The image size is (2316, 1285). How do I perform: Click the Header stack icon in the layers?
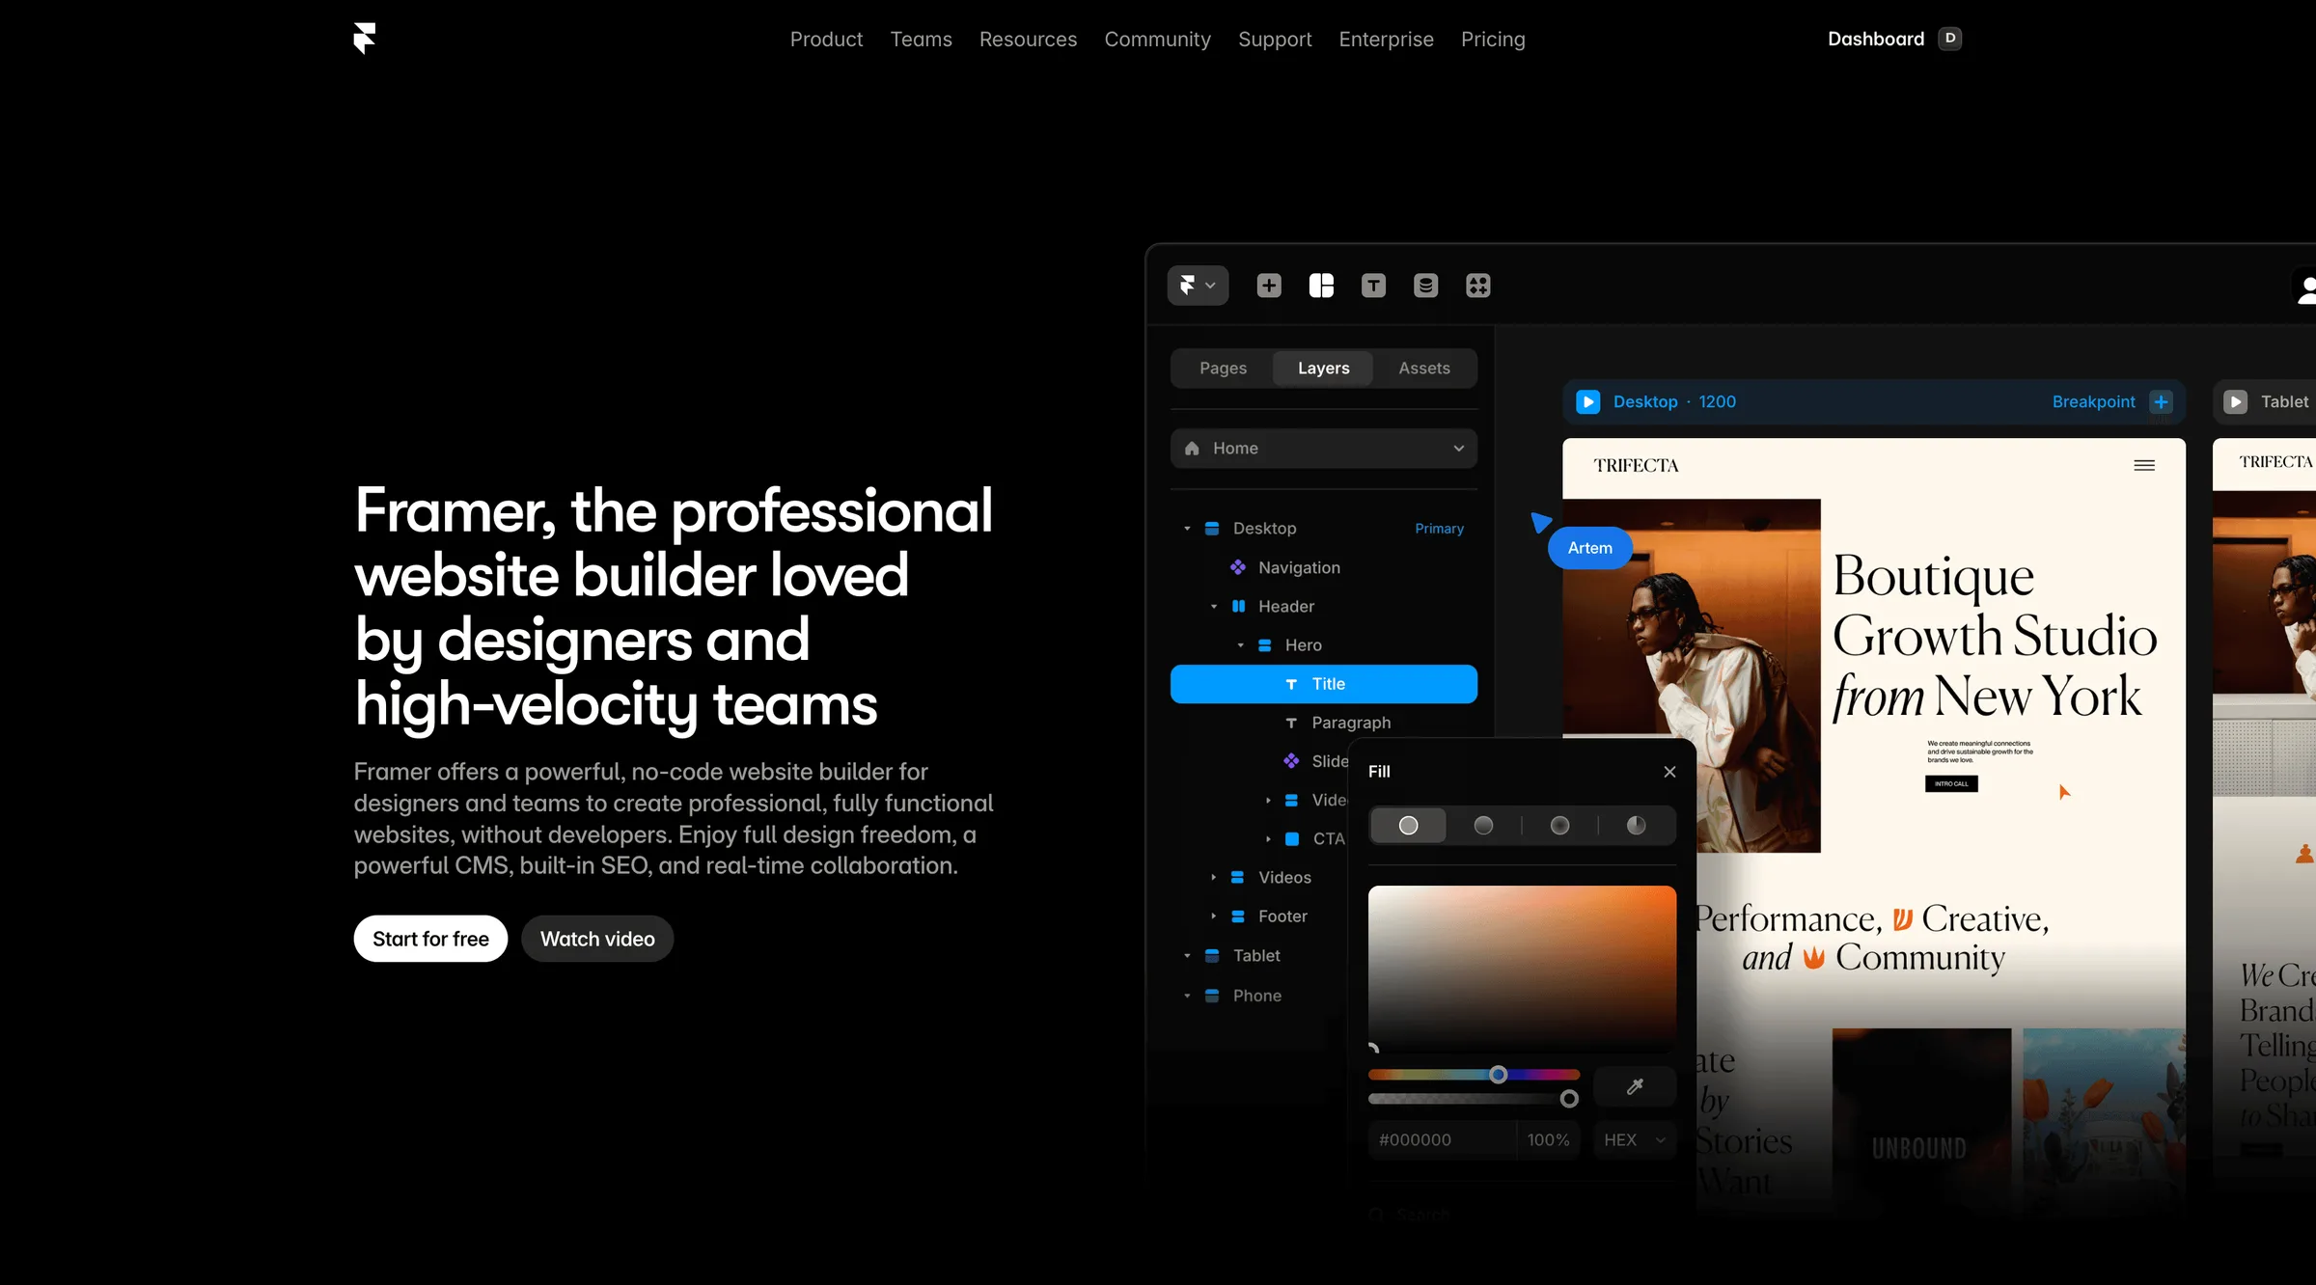pos(1238,607)
